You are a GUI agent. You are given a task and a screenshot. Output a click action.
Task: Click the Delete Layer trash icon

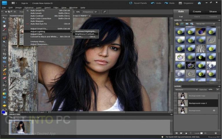[216, 133]
